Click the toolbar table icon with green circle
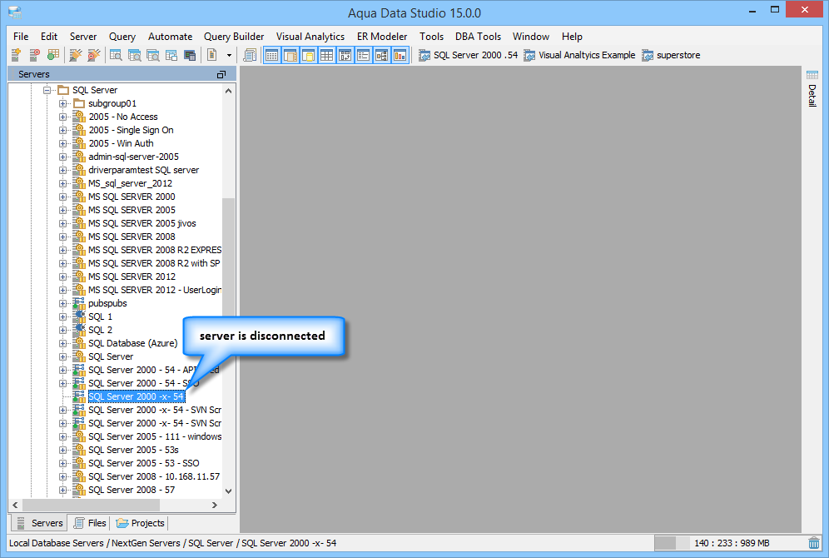This screenshot has height=558, width=829. (x=53, y=55)
